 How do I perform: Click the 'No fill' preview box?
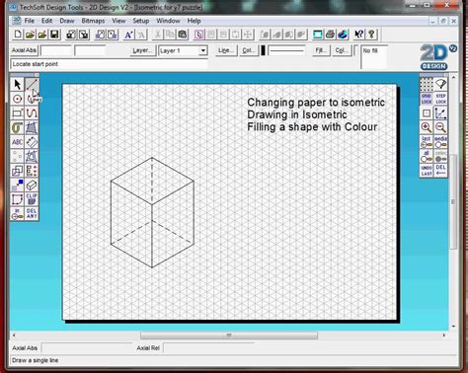click(x=374, y=57)
